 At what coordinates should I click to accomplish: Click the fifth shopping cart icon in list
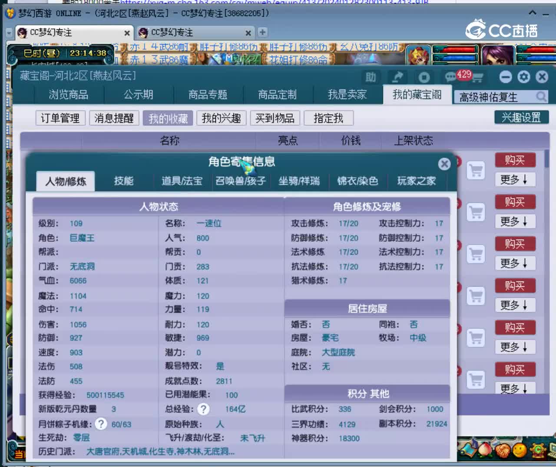pyautogui.click(x=476, y=338)
